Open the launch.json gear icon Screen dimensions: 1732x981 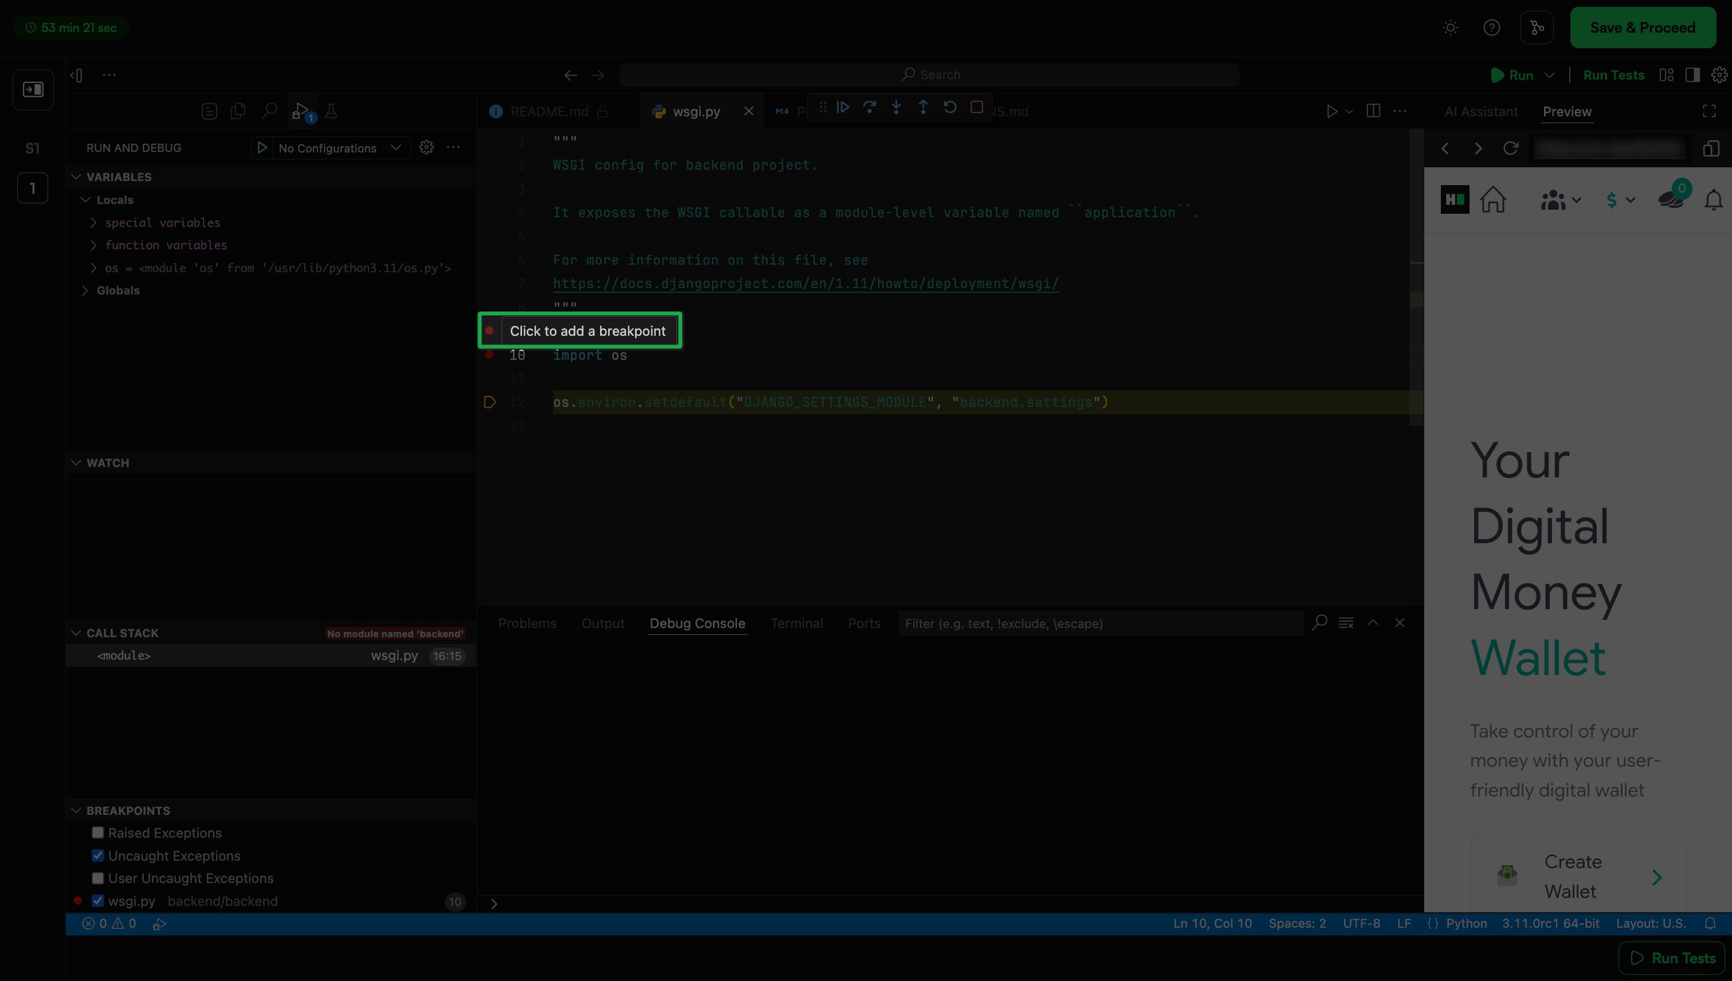point(426,148)
